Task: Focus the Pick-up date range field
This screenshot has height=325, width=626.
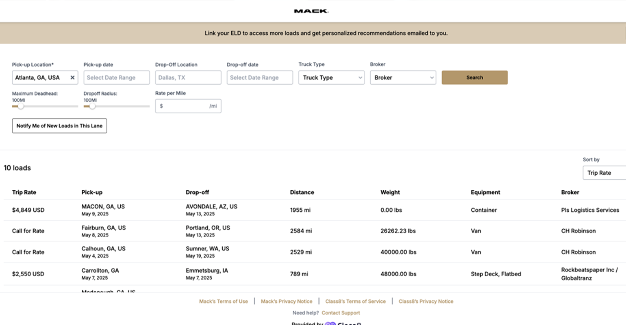Action: 117,78
